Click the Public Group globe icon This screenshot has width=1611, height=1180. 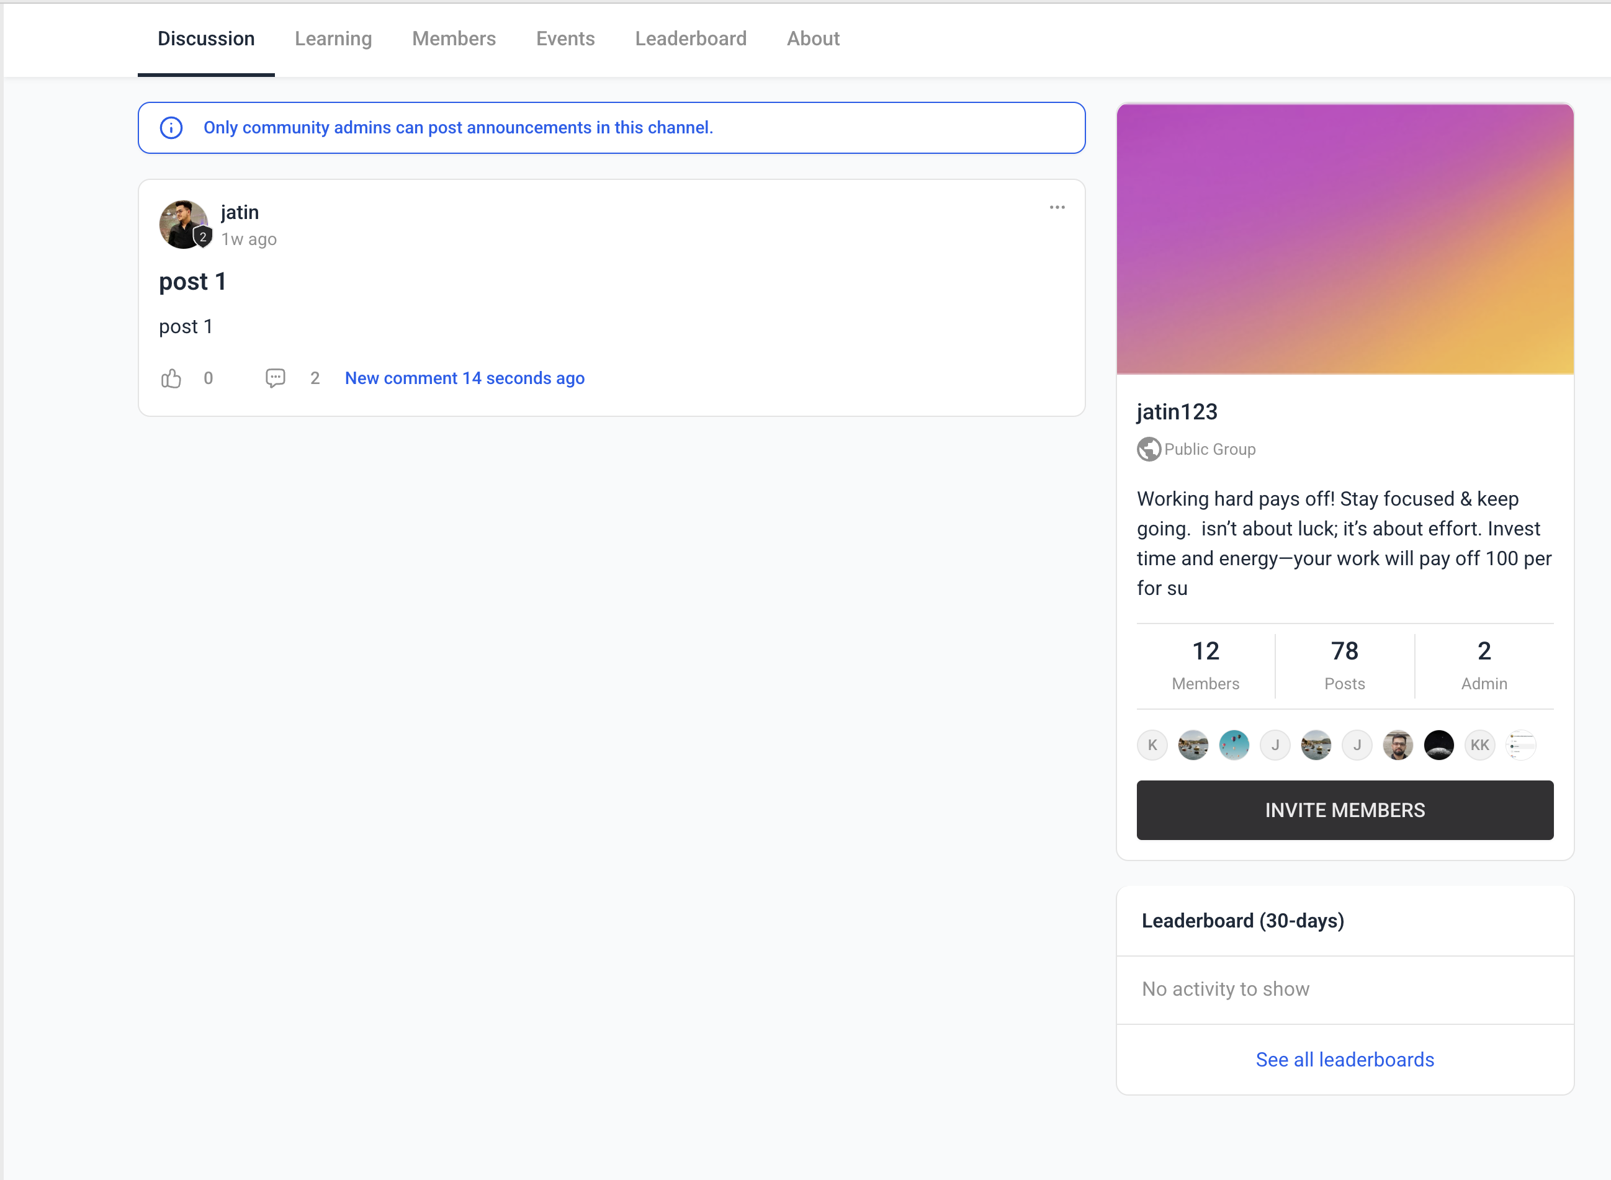pos(1148,449)
